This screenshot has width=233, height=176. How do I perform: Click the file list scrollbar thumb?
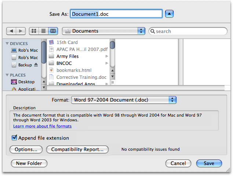[x=113, y=45]
